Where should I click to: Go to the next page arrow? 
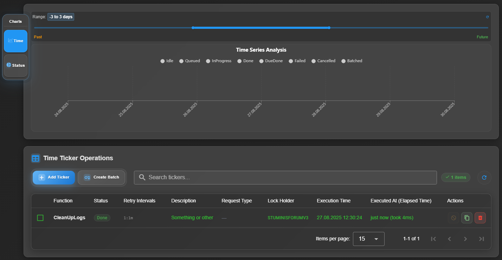click(465, 239)
